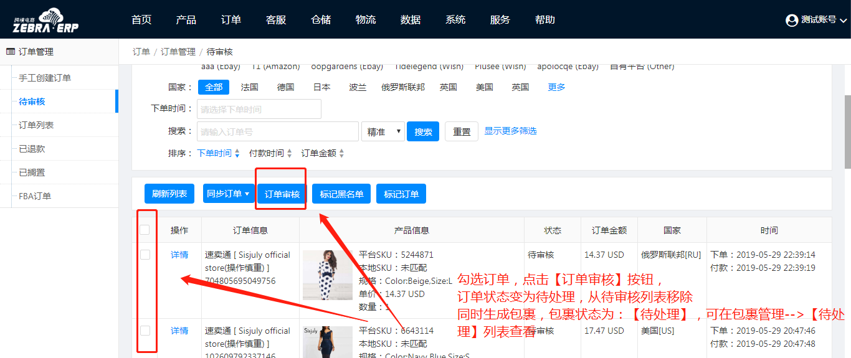
Task: Toggle the 下单时间 sort arrows
Action: point(237,153)
